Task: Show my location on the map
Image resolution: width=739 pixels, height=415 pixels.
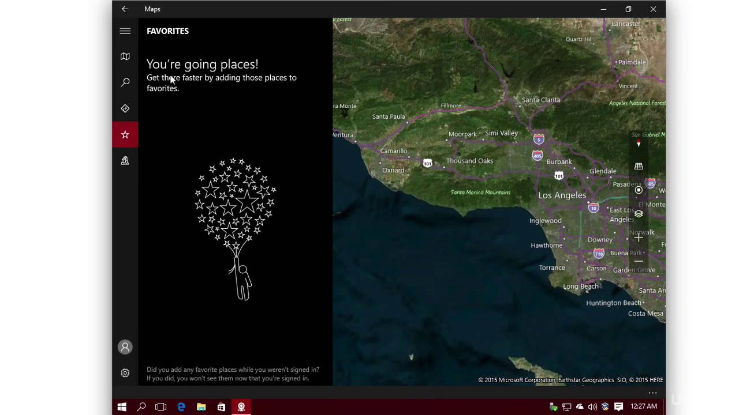Action: click(639, 190)
